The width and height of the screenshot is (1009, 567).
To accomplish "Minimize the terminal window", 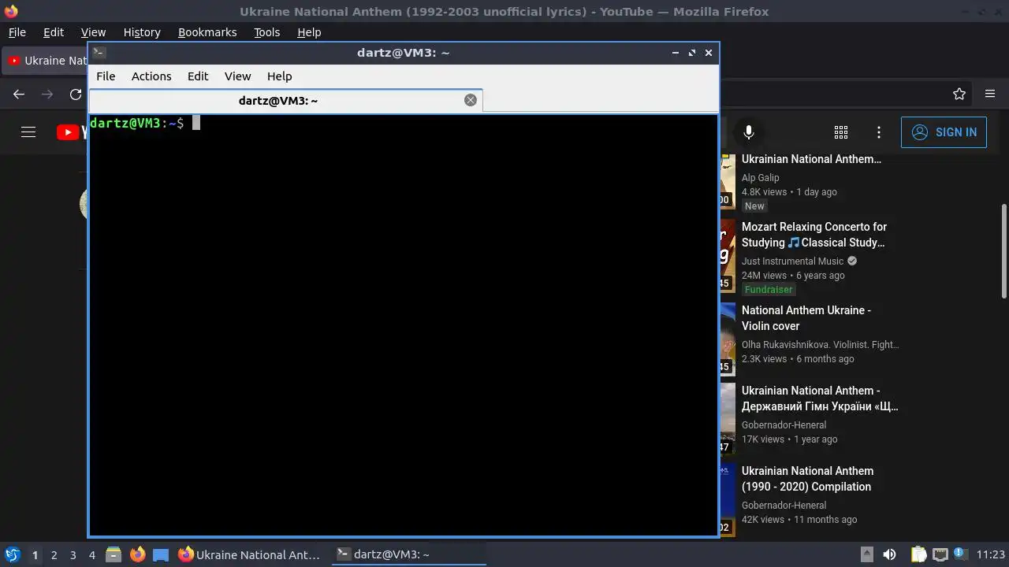I will pyautogui.click(x=676, y=53).
